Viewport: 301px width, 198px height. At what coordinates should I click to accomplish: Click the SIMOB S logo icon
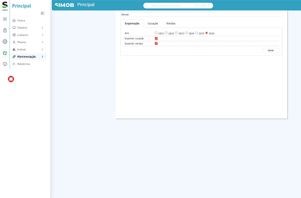point(5,6)
